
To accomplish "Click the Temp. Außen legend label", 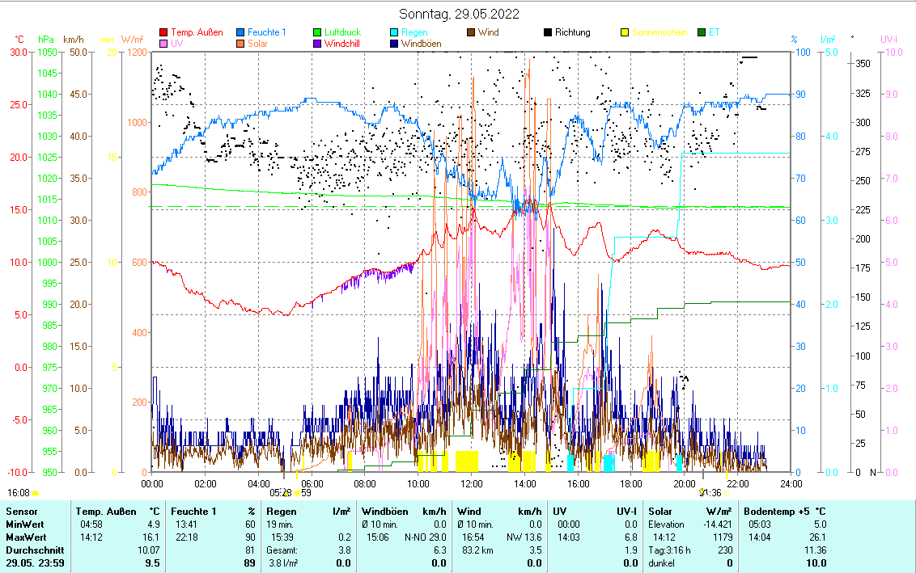I will (197, 32).
